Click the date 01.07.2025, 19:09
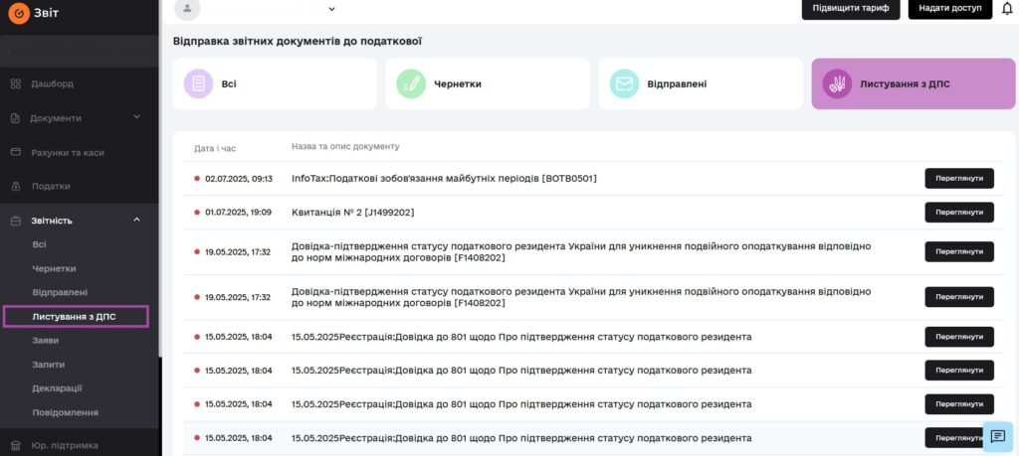 (x=239, y=213)
